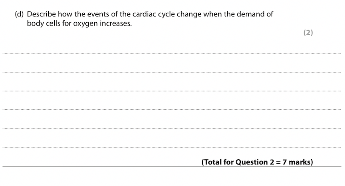Click the (d) question label
345x186 pixels.
(19, 14)
